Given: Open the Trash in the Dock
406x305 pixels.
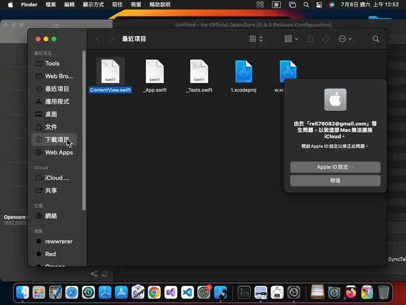Looking at the screenshot, I should (x=383, y=292).
